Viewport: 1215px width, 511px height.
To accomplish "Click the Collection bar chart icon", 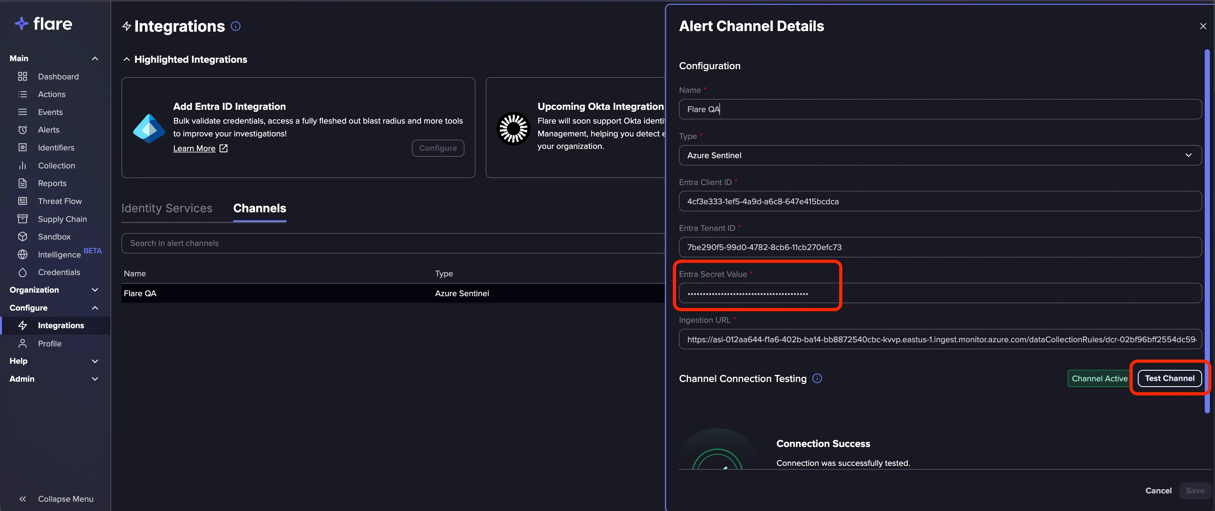I will click(22, 166).
